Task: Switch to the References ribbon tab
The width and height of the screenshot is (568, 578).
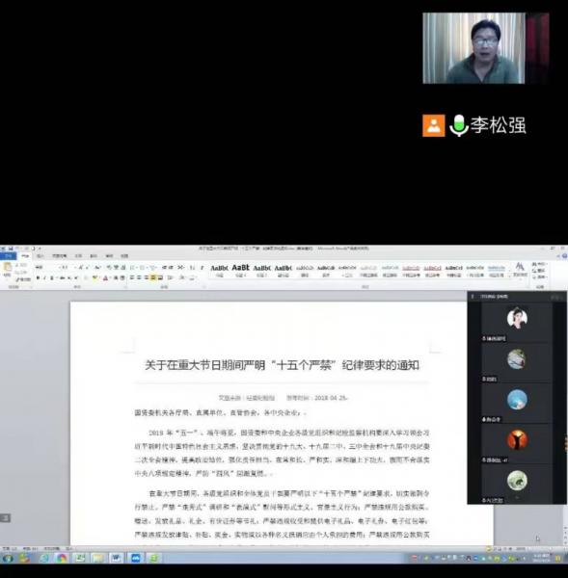Action: [x=78, y=256]
